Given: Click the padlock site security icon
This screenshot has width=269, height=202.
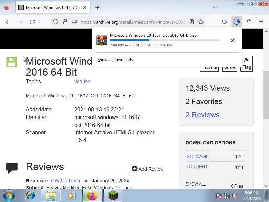Looking at the screenshot, I should (x=65, y=22).
